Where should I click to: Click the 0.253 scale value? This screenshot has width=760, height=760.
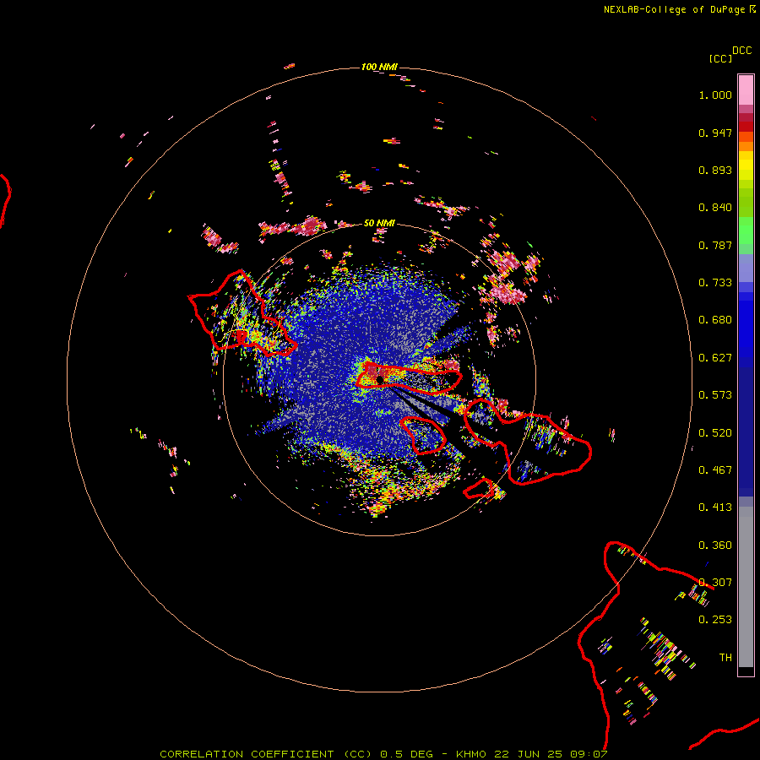tap(715, 620)
